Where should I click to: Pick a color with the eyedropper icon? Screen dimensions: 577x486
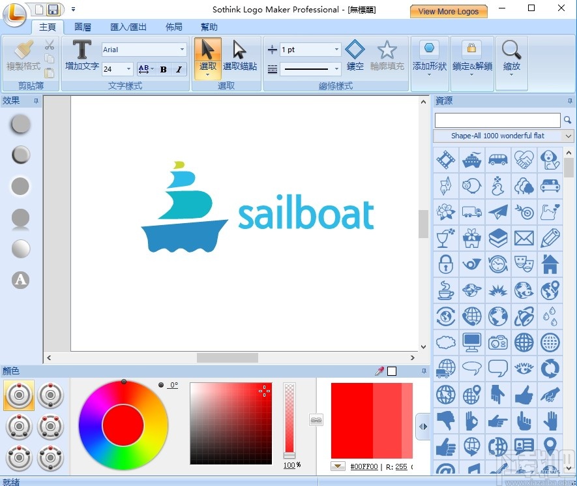pos(379,371)
